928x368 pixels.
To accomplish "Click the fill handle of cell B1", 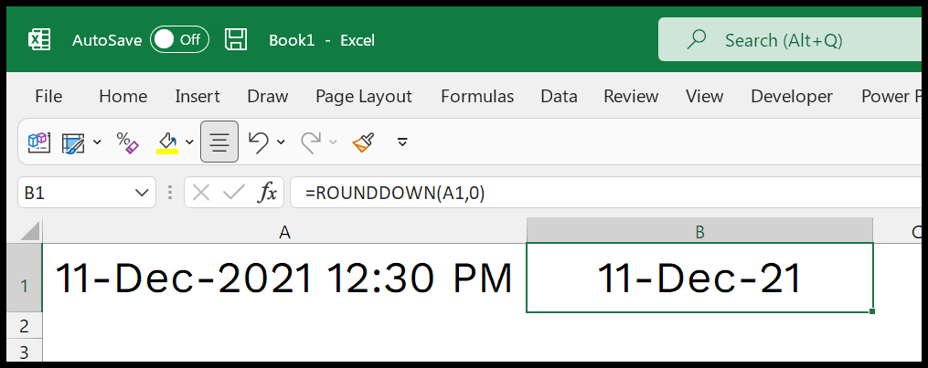I will [x=872, y=311].
